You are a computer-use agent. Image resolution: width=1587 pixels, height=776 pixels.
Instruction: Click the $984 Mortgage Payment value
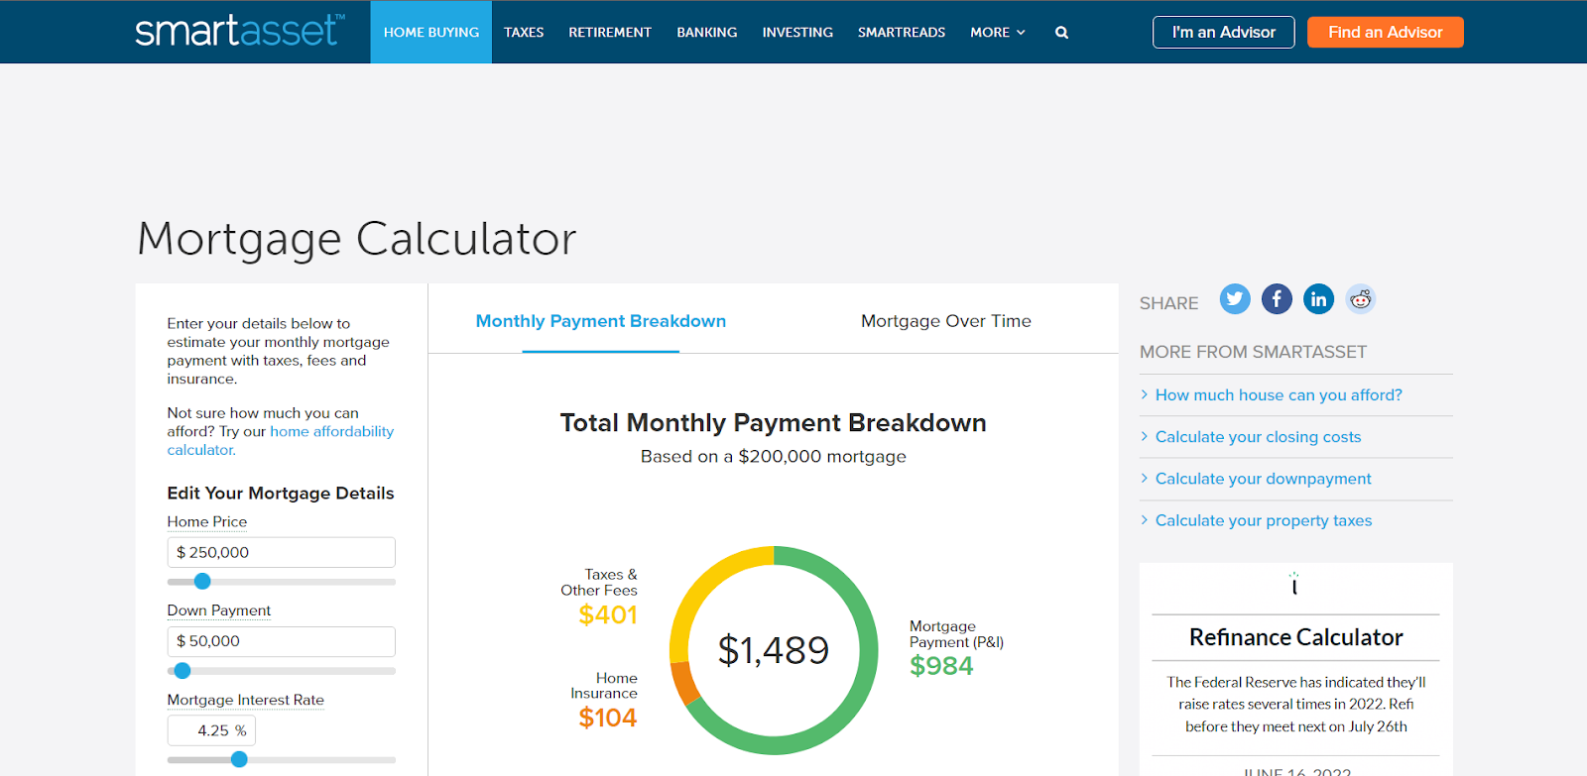click(x=941, y=666)
